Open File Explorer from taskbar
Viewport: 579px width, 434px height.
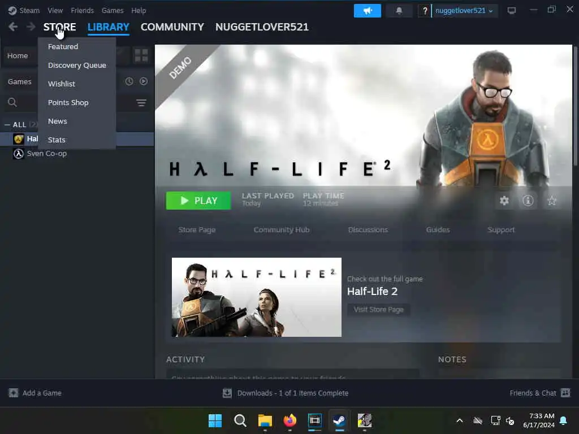[x=265, y=420]
